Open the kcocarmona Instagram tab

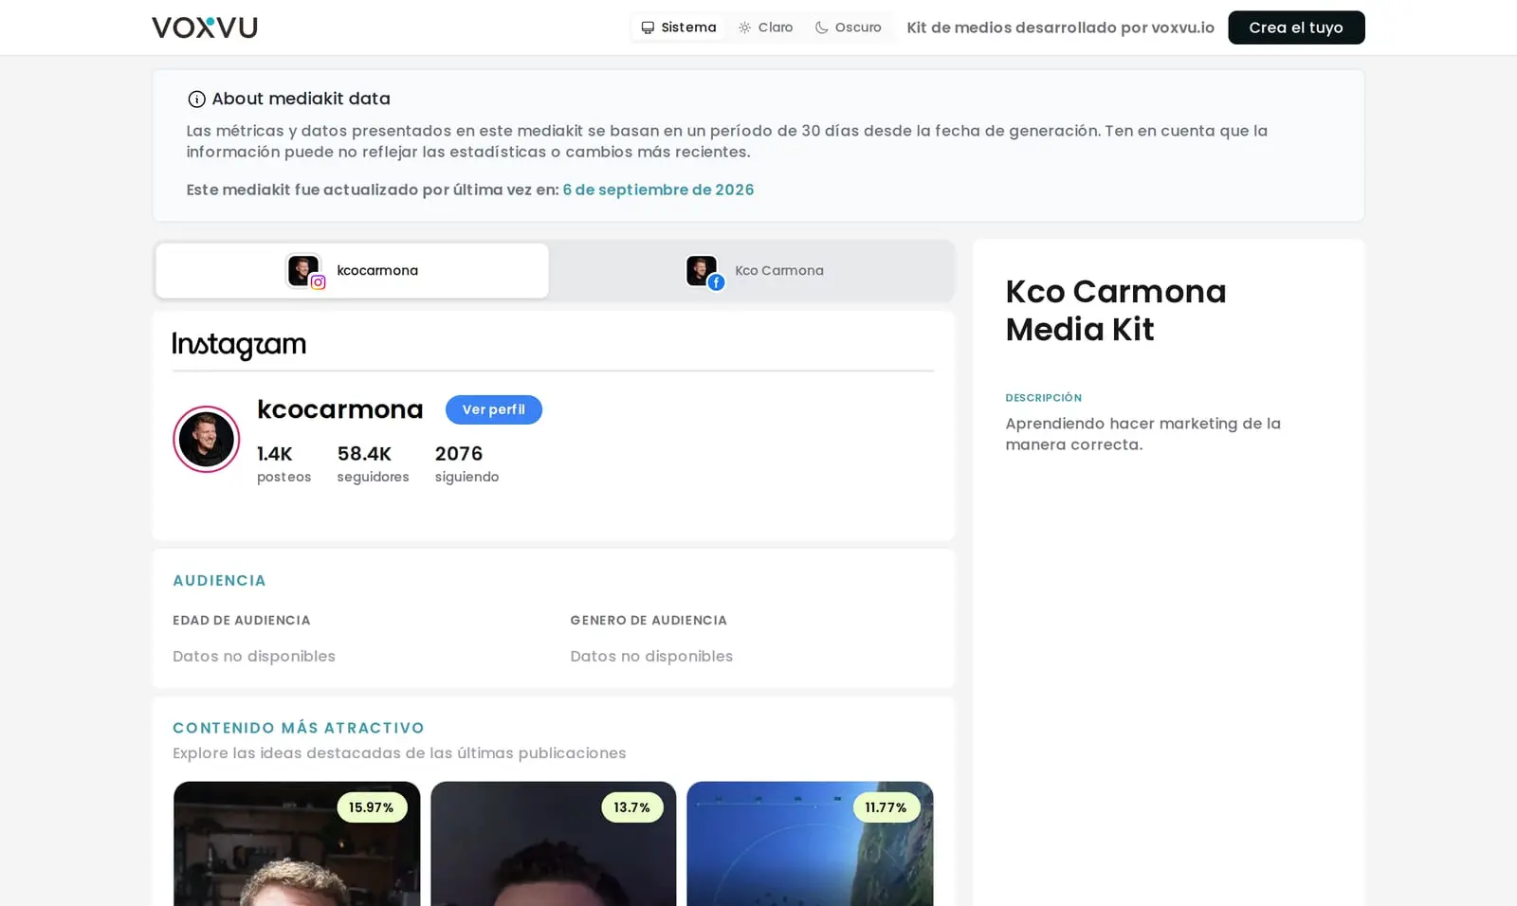tap(352, 271)
